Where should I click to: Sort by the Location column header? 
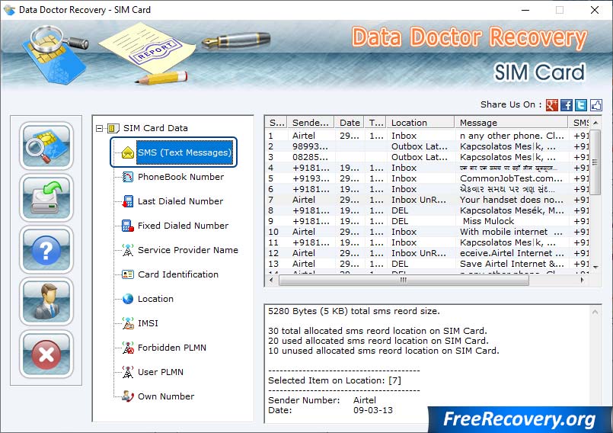pos(420,123)
